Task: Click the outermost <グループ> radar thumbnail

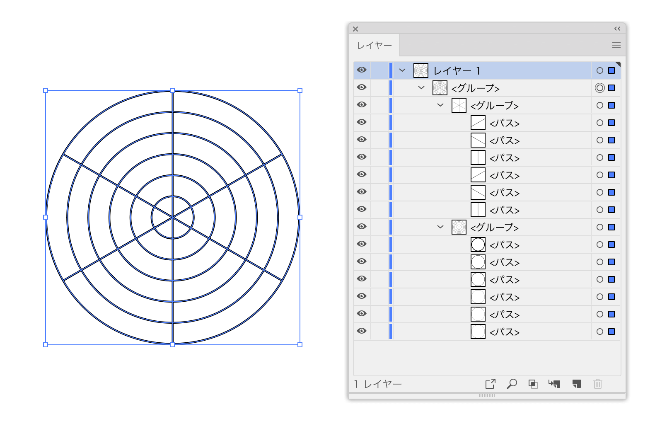Action: [440, 88]
